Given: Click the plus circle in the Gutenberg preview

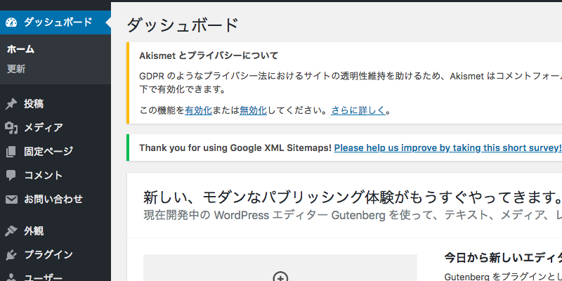Looking at the screenshot, I should point(280,277).
